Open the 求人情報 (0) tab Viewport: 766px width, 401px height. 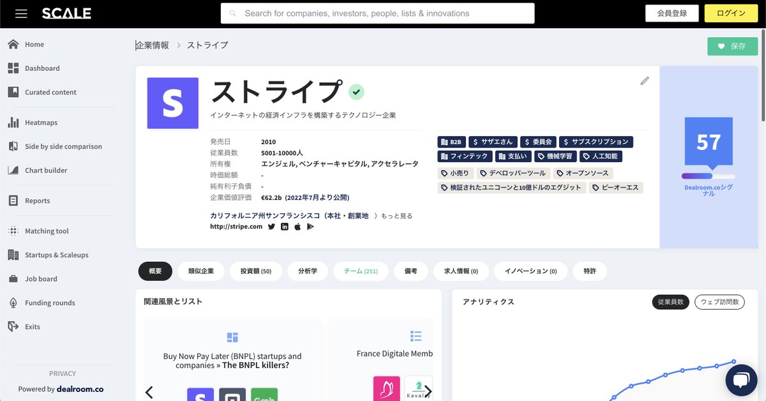click(460, 271)
